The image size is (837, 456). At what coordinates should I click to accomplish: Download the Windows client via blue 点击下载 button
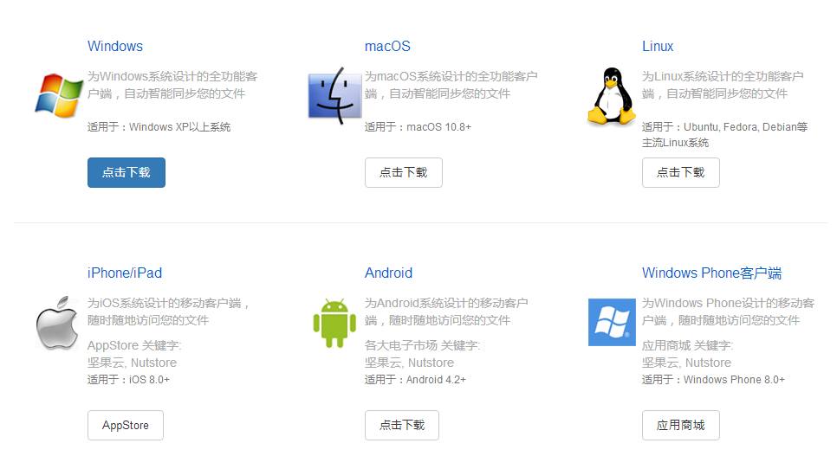pyautogui.click(x=127, y=172)
